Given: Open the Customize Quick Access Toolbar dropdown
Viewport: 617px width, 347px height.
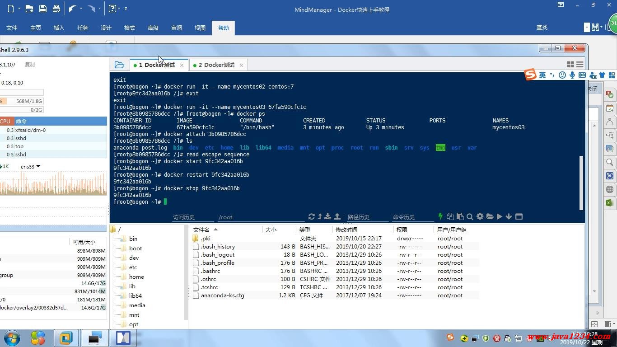Looking at the screenshot, I should click(126, 8).
